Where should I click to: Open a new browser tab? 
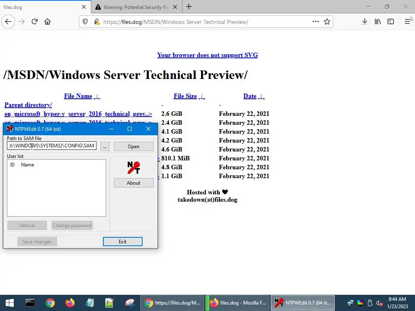tap(189, 6)
